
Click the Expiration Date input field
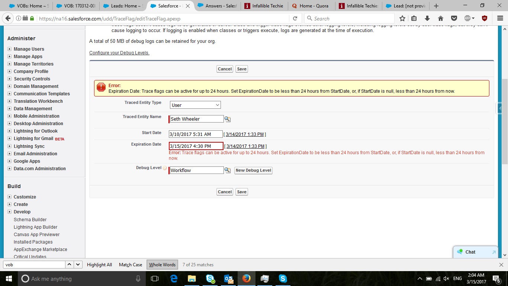(x=195, y=146)
